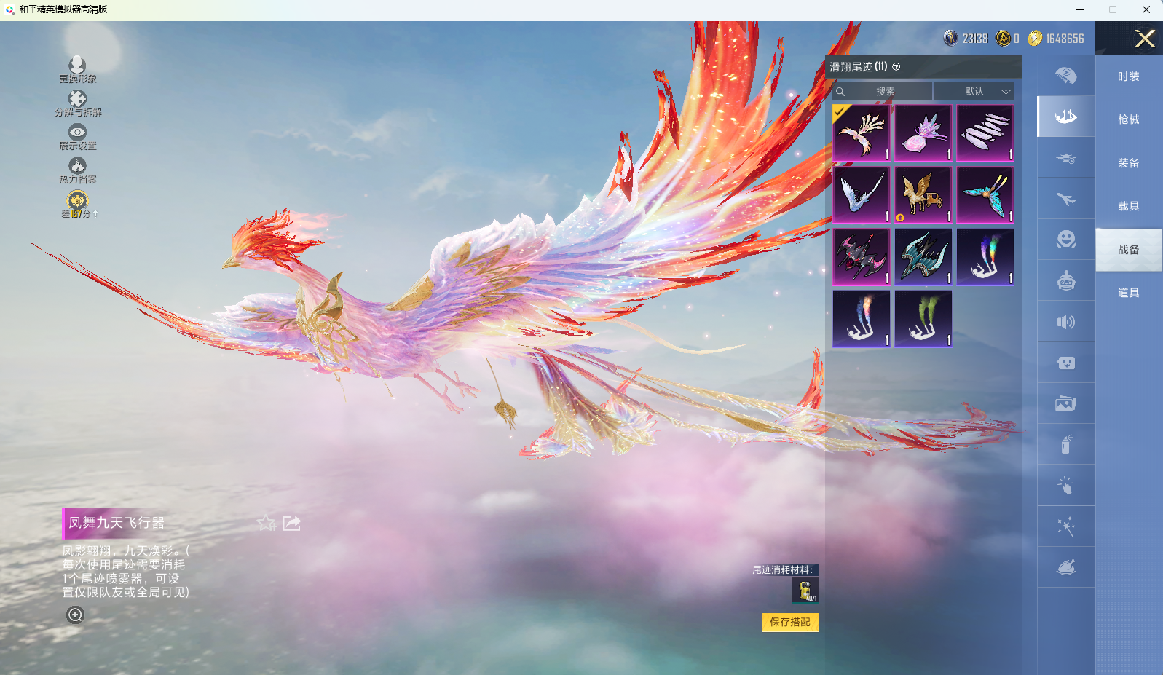Open the smiley emote category icon
The width and height of the screenshot is (1163, 675).
pos(1066,240)
